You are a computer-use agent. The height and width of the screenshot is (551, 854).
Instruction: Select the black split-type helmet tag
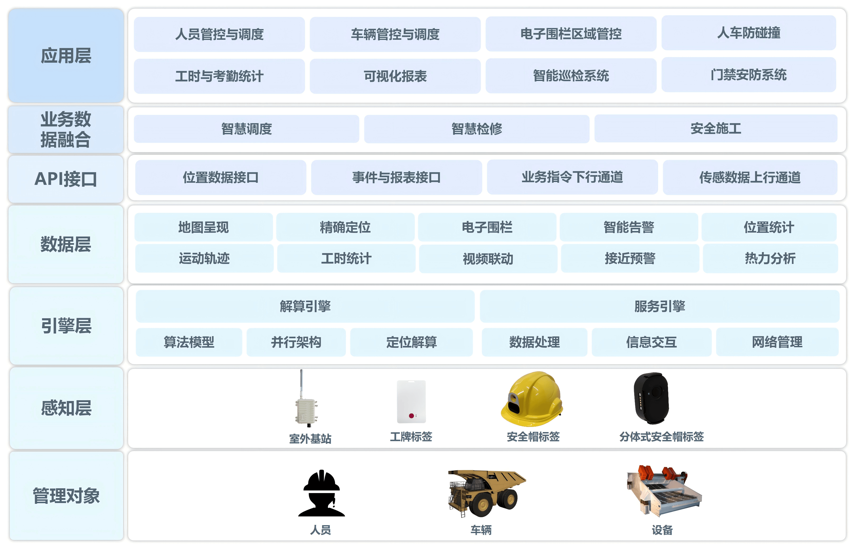pyautogui.click(x=652, y=398)
